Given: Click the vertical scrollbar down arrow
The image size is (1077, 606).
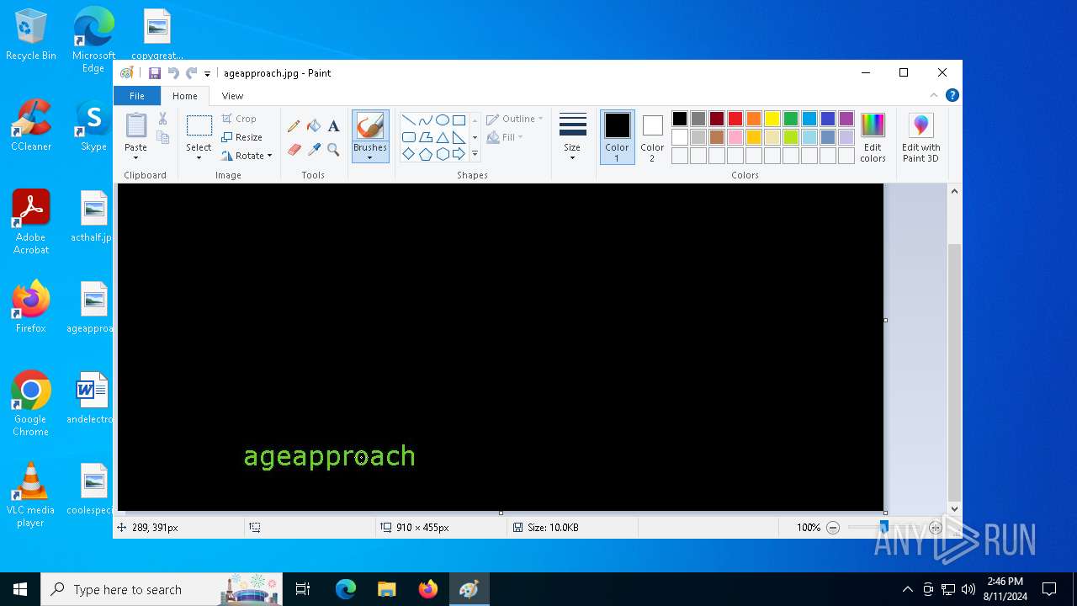Looking at the screenshot, I should tap(954, 508).
